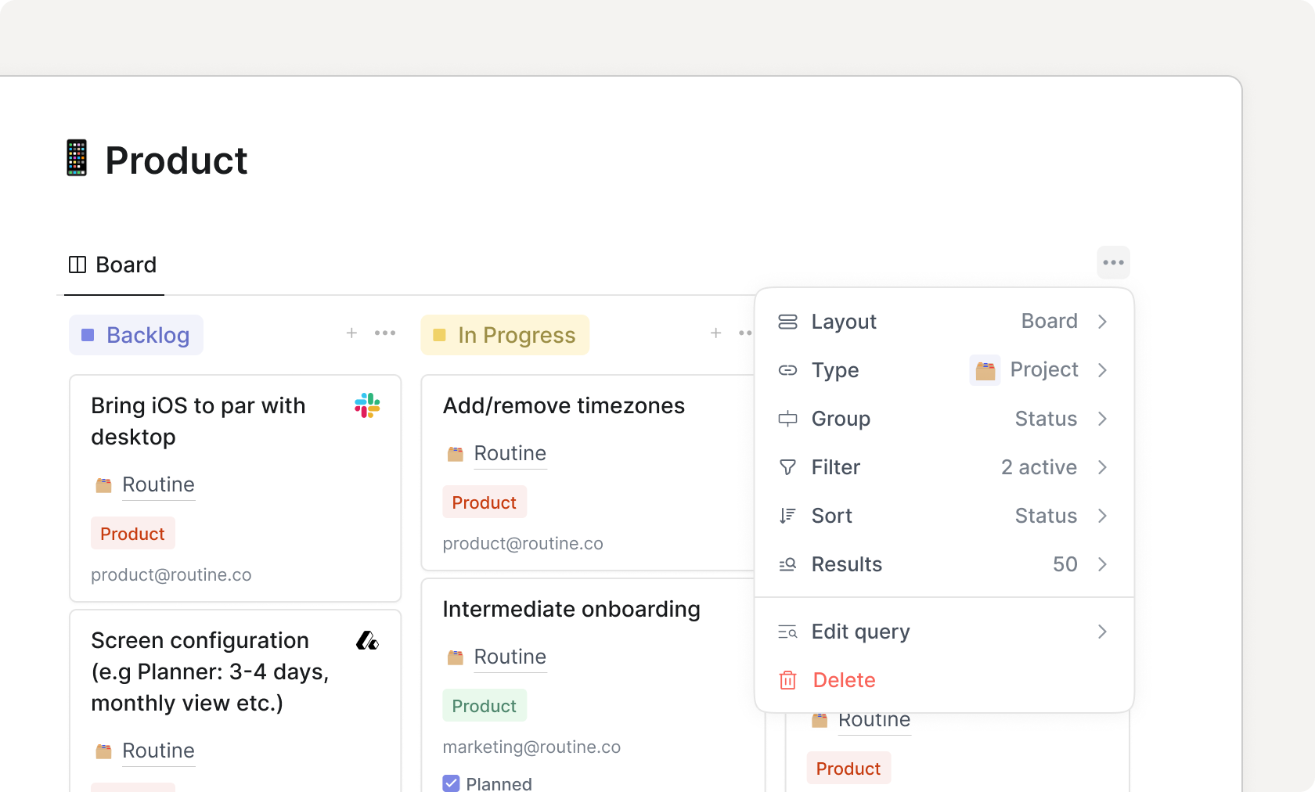This screenshot has height=792, width=1315.
Task: Click product@routine.co on the Bring iOS card
Action: click(171, 574)
